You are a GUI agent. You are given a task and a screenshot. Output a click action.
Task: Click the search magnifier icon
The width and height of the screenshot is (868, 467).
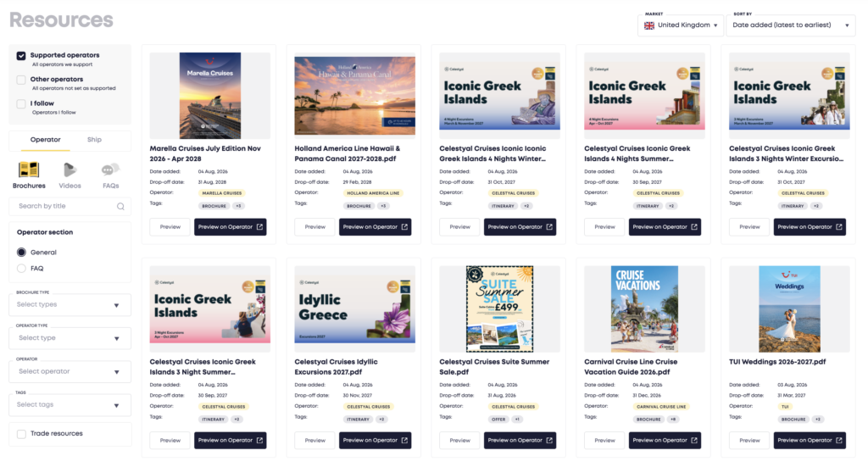120,207
